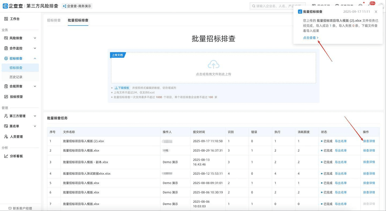Click the cloud upload icon
This screenshot has width=386, height=211.
point(213,64)
